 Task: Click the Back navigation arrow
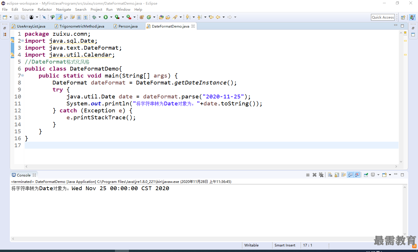coord(218,17)
